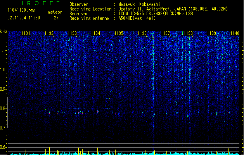Click the Receiving Location label
The height and width of the screenshot is (155, 244).
point(90,9)
